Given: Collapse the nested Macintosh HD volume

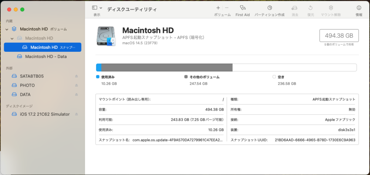Looking at the screenshot, I should 12,38.
